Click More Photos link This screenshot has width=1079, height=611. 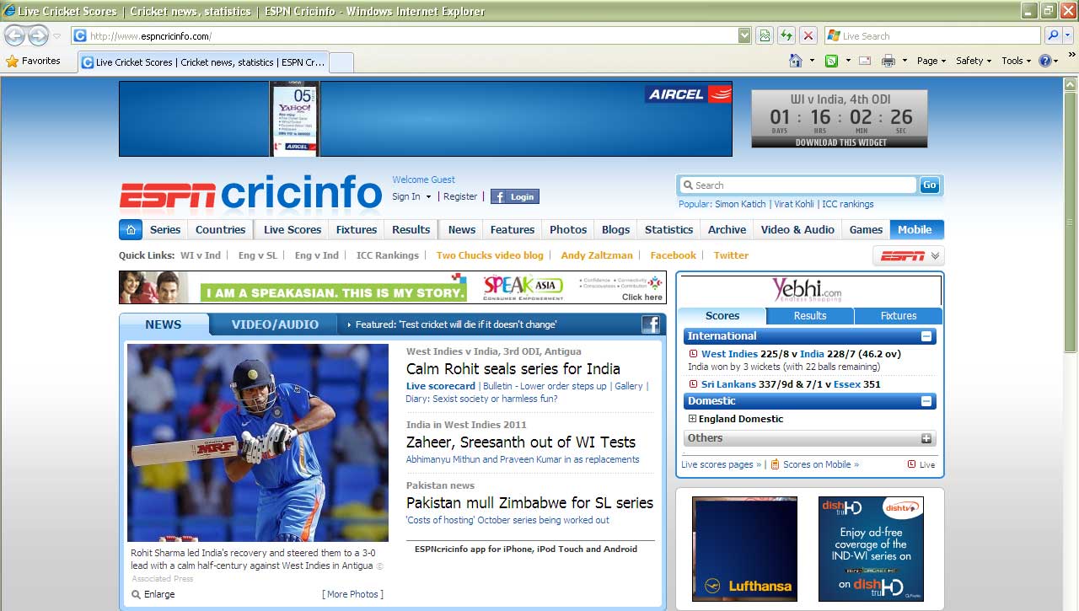352,594
